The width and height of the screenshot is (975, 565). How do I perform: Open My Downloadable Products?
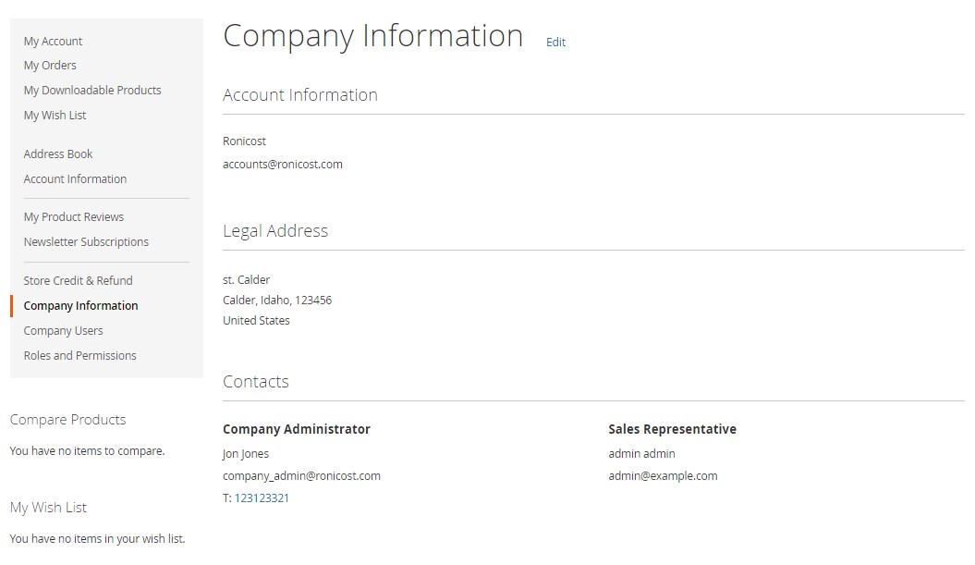[x=92, y=91]
